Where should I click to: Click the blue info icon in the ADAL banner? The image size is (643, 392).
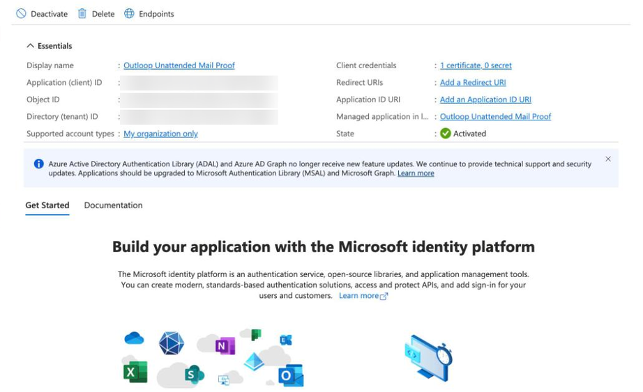[x=38, y=164]
